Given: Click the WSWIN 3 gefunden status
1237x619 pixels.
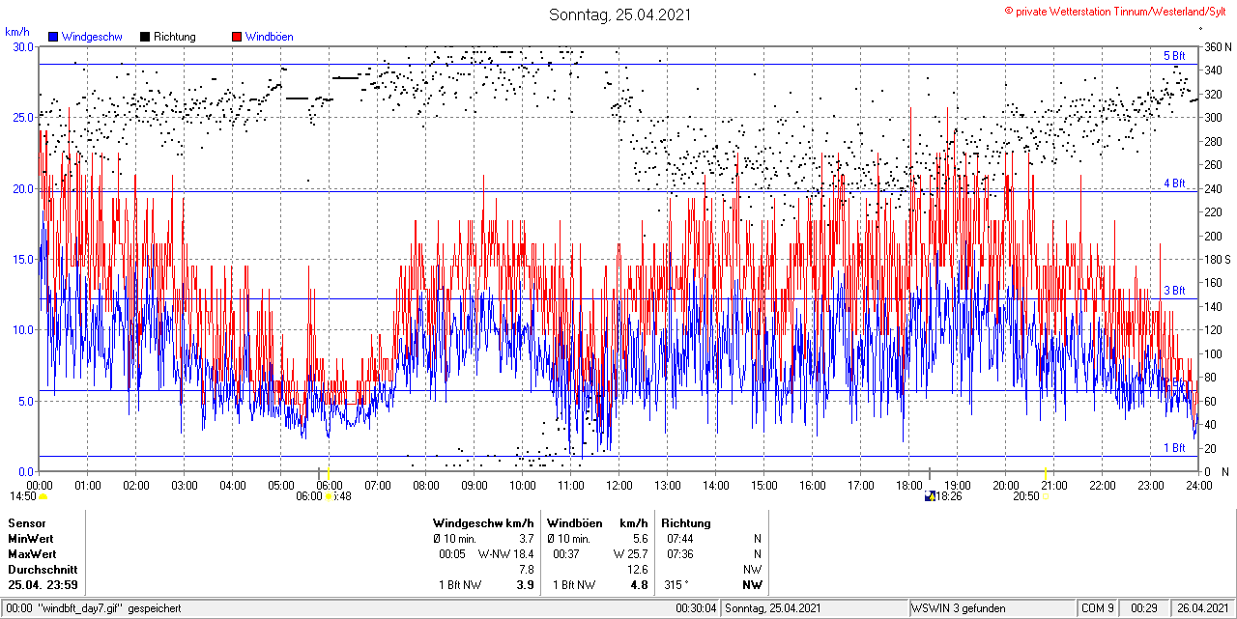Looking at the screenshot, I should click(959, 608).
